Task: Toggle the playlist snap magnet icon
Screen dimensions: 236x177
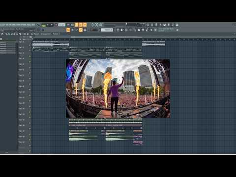Action: (x=2, y=34)
